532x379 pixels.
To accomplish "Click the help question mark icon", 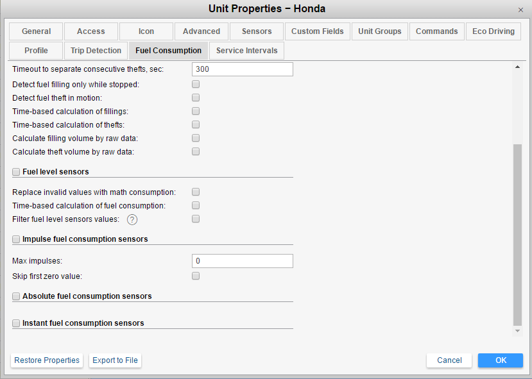I will coord(132,219).
